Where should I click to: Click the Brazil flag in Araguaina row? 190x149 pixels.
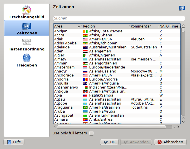coord(85,107)
